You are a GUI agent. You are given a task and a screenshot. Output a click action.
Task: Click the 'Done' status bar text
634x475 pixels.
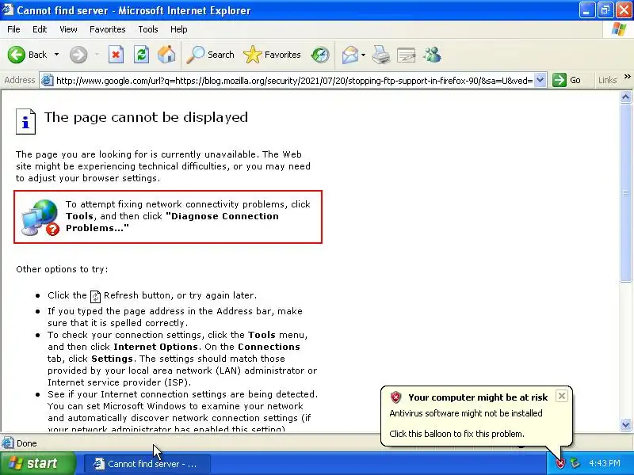pyautogui.click(x=27, y=443)
